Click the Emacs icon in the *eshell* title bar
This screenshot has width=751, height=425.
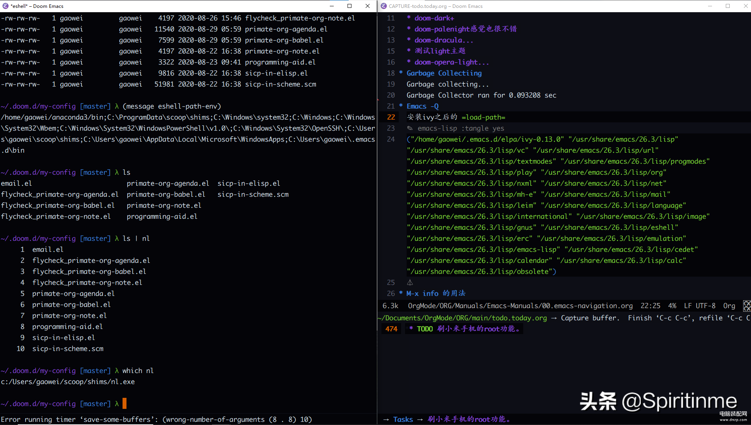[x=5, y=6]
